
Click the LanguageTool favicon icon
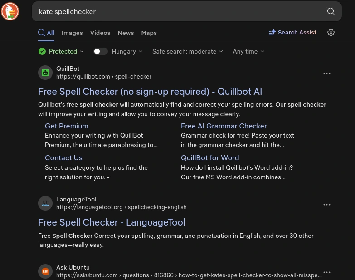coord(45,203)
